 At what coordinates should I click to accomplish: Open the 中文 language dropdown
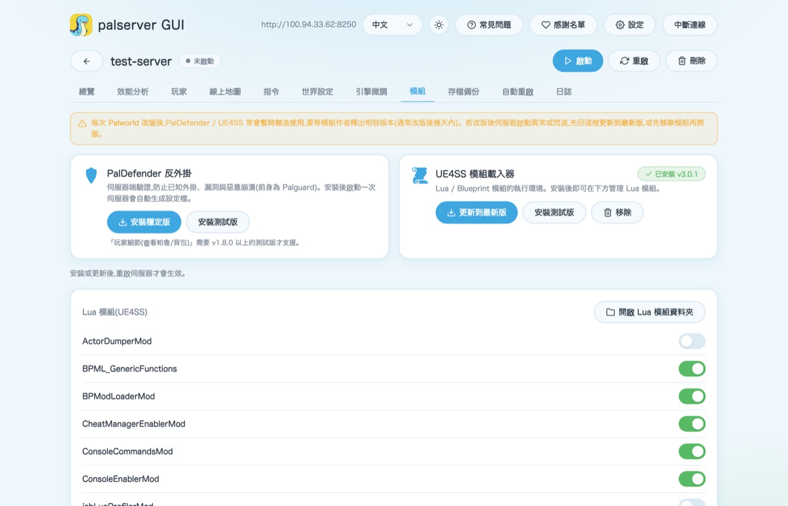point(392,25)
